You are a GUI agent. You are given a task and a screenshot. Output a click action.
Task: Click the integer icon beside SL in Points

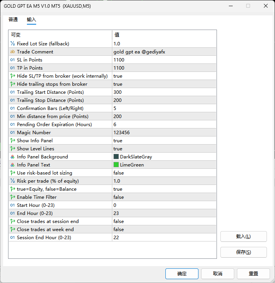[12, 60]
